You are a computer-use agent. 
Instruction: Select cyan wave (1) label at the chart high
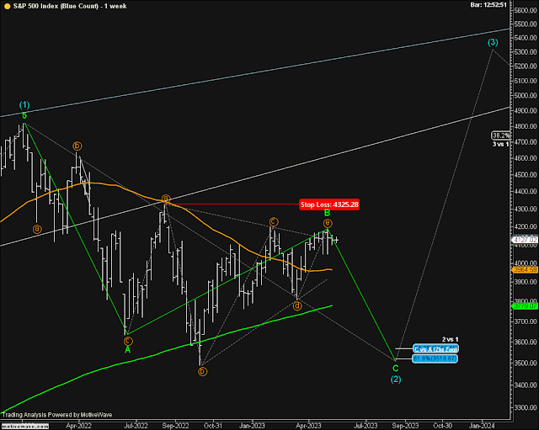point(24,104)
